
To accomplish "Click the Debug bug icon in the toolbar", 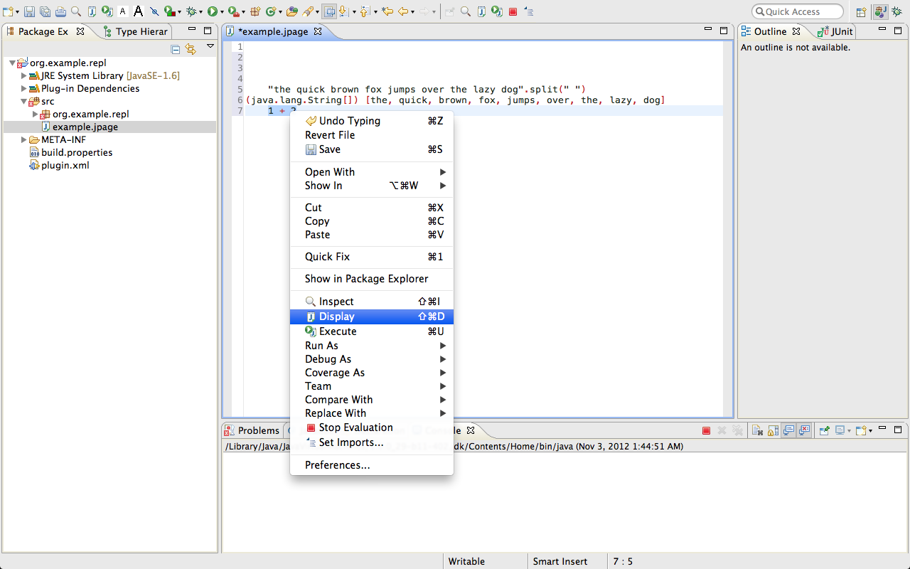I will coord(191,11).
